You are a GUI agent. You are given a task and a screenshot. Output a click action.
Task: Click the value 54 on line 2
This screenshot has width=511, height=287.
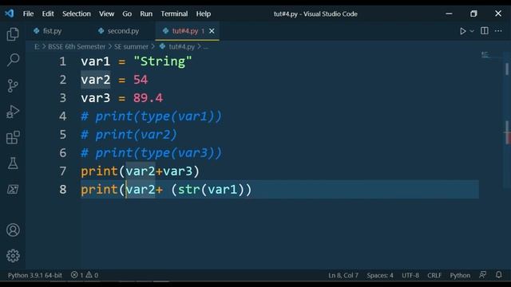click(141, 80)
